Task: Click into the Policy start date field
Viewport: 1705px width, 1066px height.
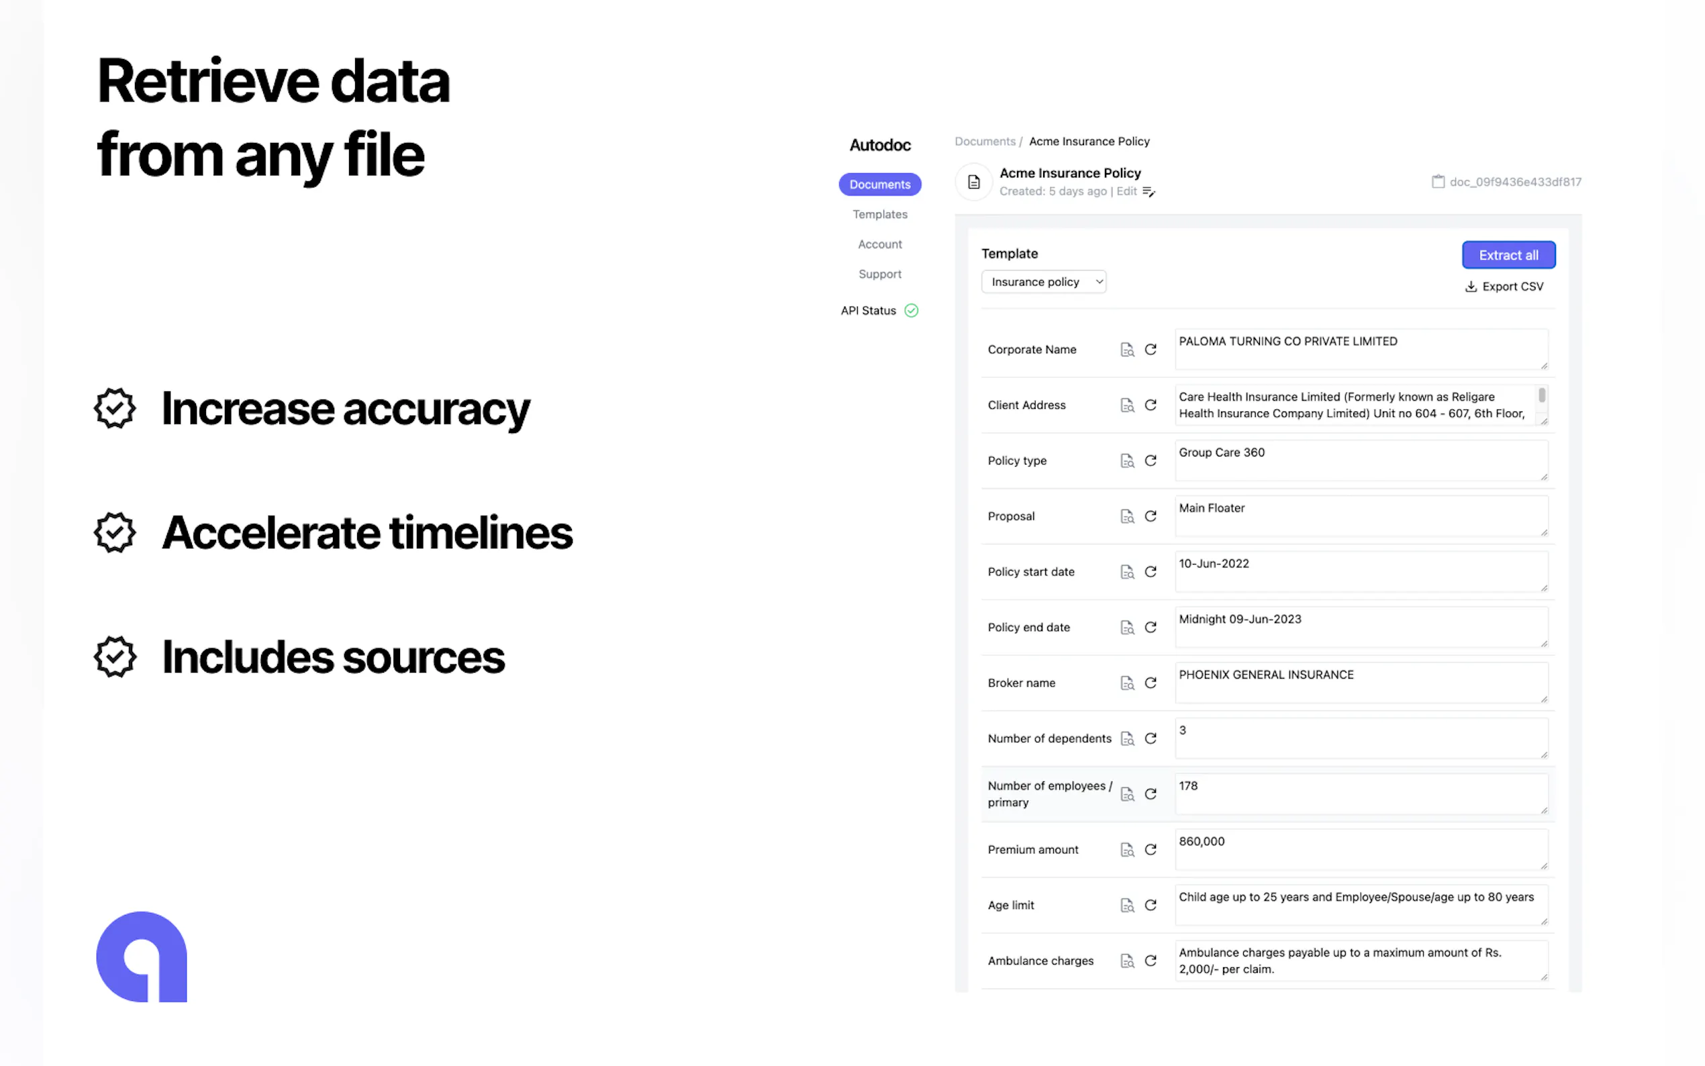Action: click(x=1359, y=571)
